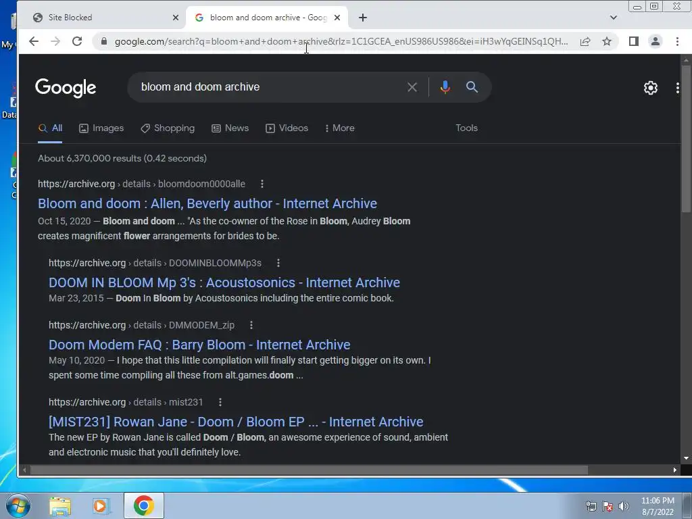Switch to the Images tab
This screenshot has height=519, width=692.
point(101,128)
